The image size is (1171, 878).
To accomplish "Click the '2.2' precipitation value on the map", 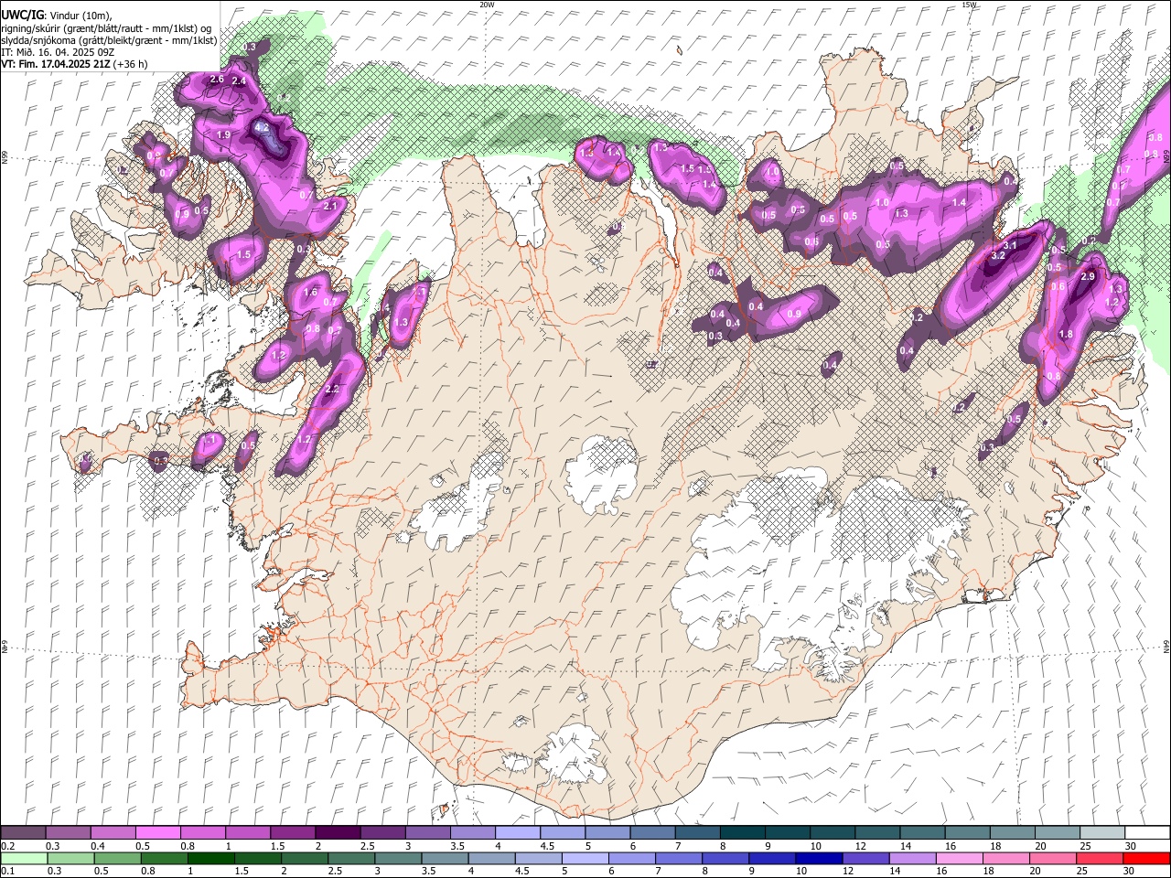I will (332, 390).
